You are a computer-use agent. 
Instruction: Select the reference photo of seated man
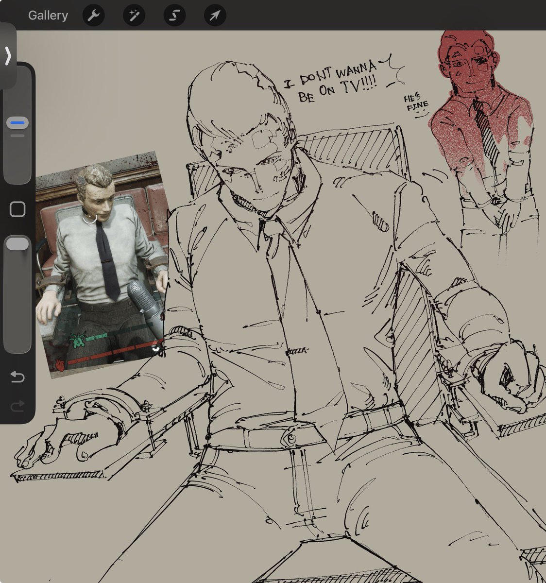point(102,265)
